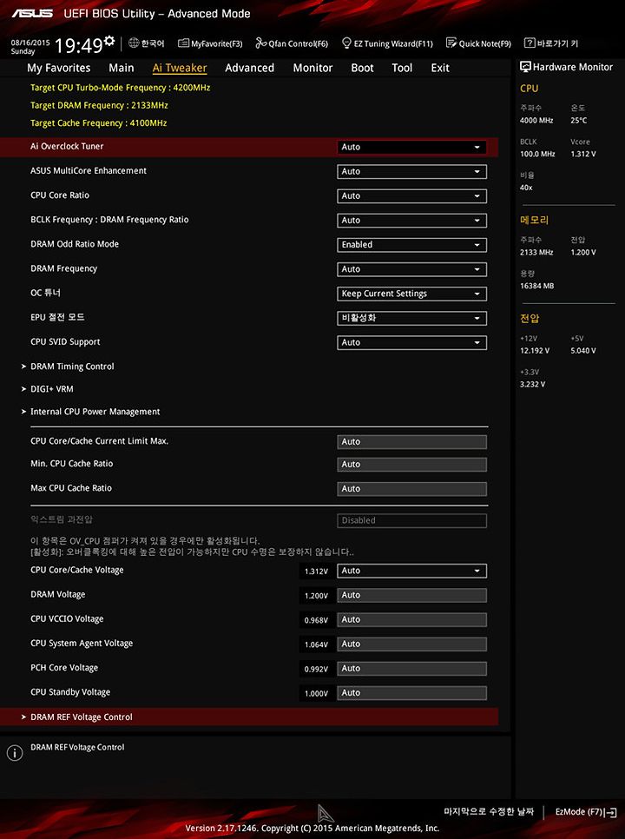Viewport: 625px width, 839px height.
Task: Open the CPU Core Ratio dropdown
Action: [411, 195]
